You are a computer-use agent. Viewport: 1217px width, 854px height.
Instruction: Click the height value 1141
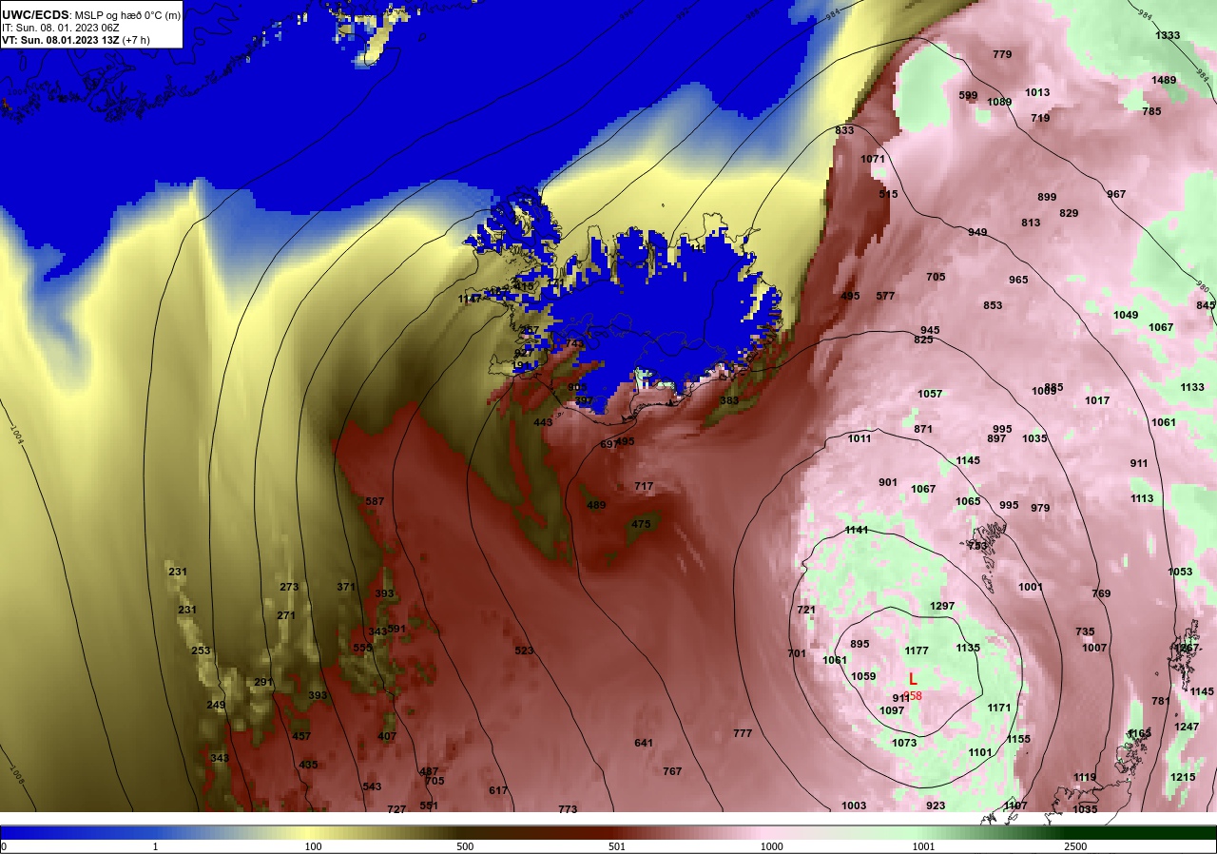tap(857, 530)
